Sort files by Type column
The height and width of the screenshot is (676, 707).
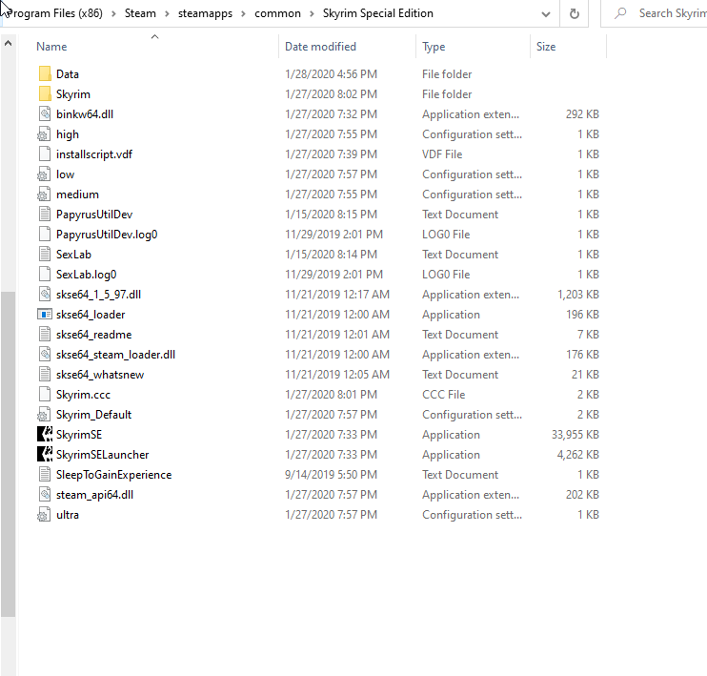click(434, 47)
